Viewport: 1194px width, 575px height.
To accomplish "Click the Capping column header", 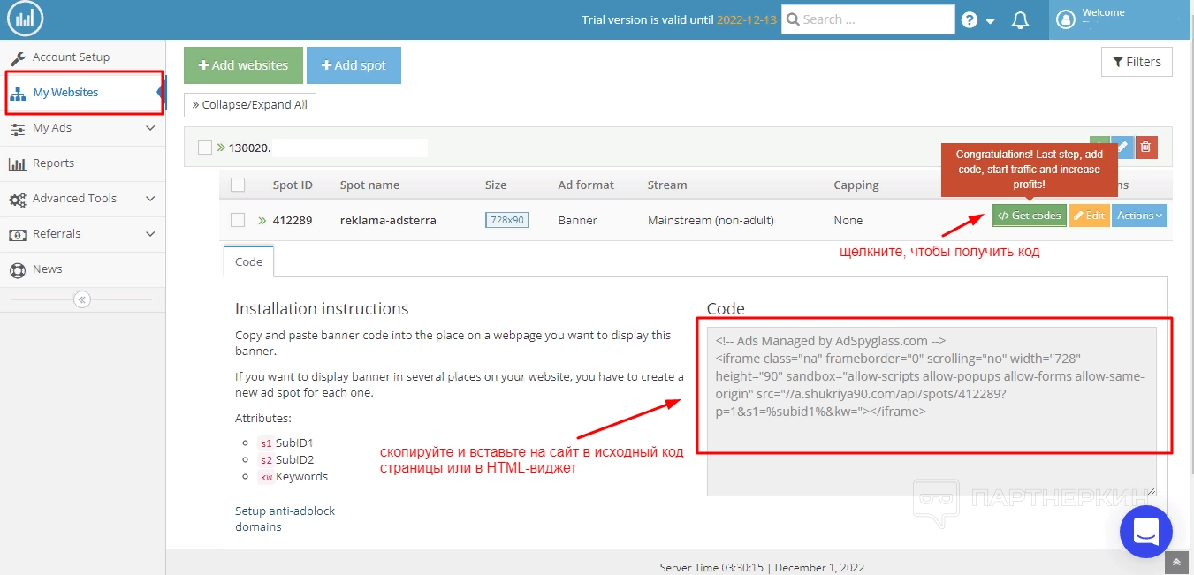I will coord(856,185).
